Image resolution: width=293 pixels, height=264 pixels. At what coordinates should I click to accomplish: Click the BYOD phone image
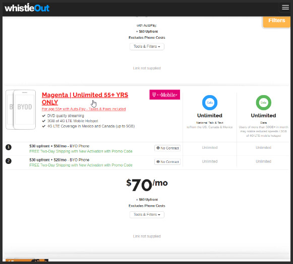point(21,110)
